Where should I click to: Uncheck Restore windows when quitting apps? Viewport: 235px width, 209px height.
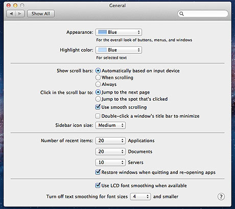[98, 172]
